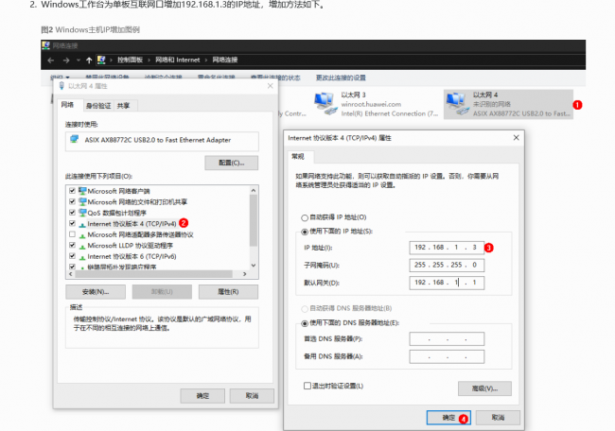Image resolution: width=615 pixels, height=431 pixels.
Task: Click the TCP/IPv4 protocol item icon
Action: 82,225
